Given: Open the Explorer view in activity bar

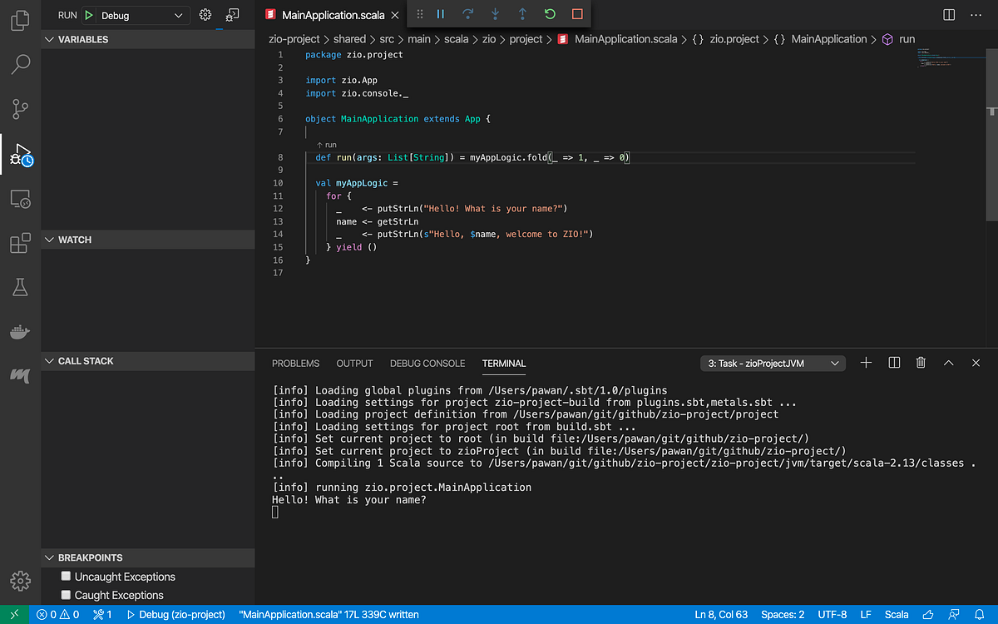Looking at the screenshot, I should [20, 20].
